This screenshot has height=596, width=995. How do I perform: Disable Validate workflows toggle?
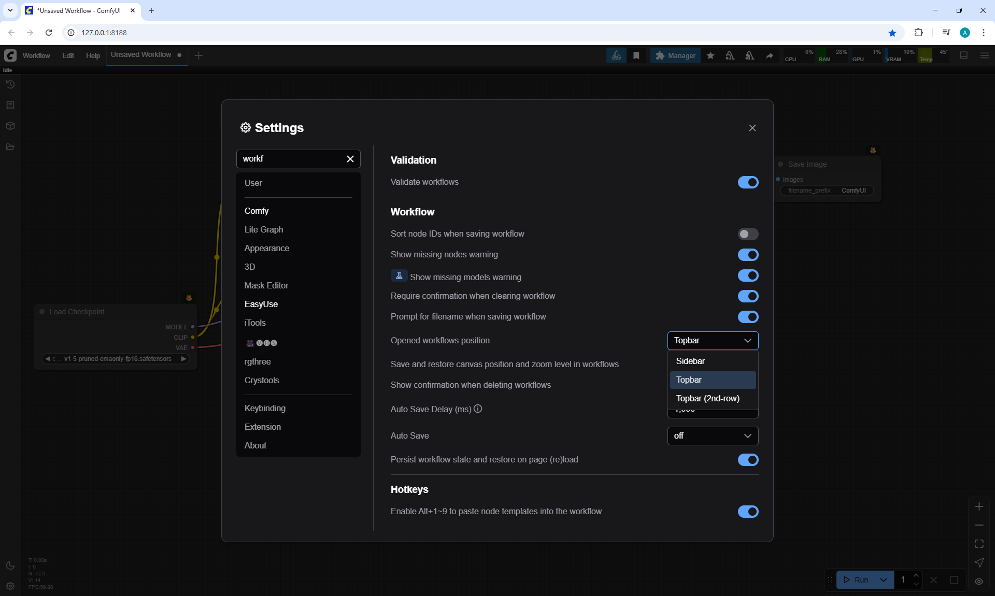[x=748, y=182]
